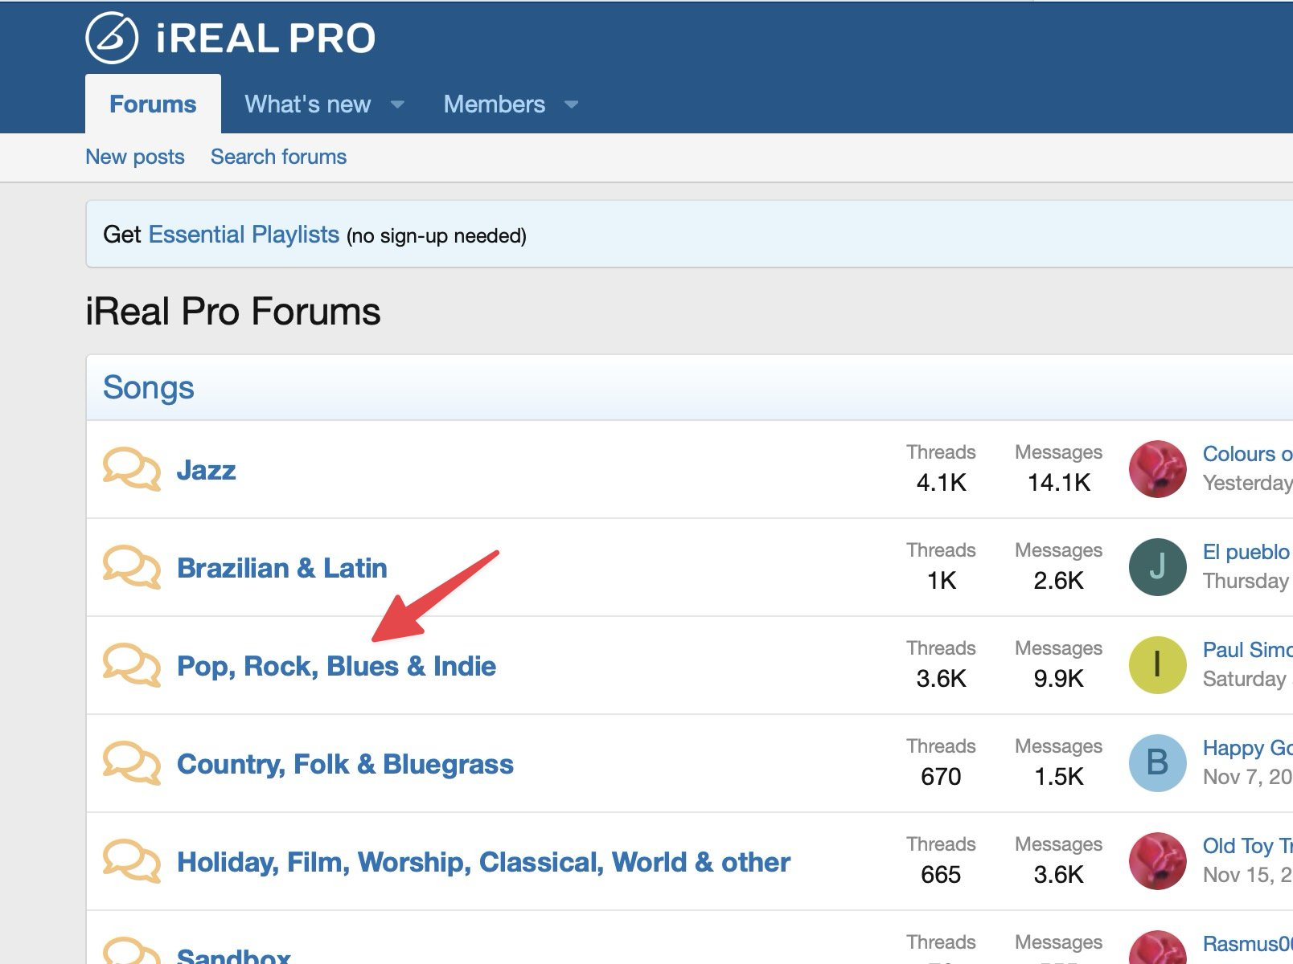Image resolution: width=1293 pixels, height=964 pixels.
Task: Click the Holiday, Film forum bubble icon
Action: (x=131, y=861)
